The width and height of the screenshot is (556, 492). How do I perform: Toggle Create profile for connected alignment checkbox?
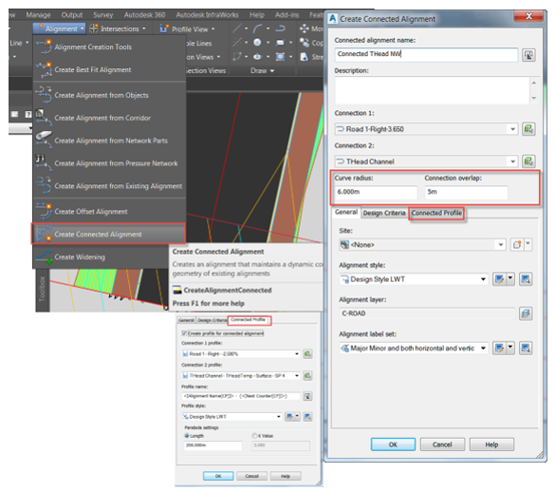[184, 333]
